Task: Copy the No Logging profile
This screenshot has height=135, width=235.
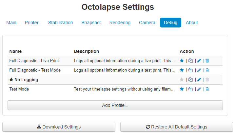Action: coord(190,80)
